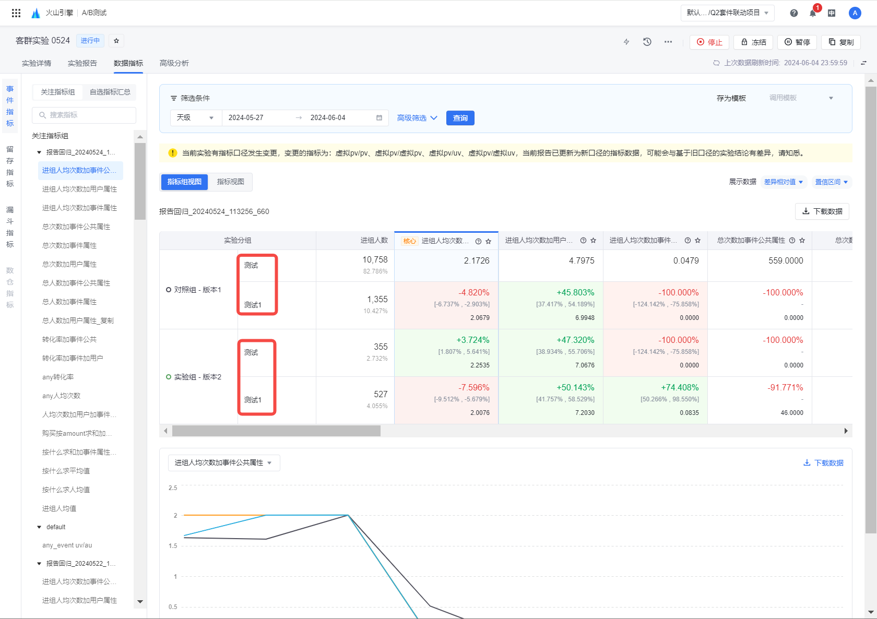This screenshot has width=877, height=619.
Task: Open chart metric dropdown 进组人均次数加事件公共属性
Action: (224, 463)
